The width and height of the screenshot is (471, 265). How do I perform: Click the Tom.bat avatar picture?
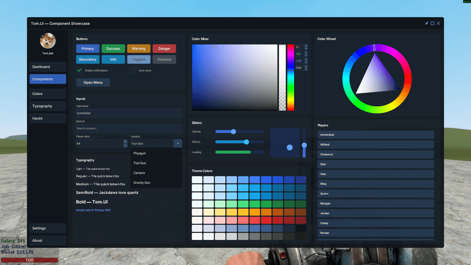pos(48,41)
